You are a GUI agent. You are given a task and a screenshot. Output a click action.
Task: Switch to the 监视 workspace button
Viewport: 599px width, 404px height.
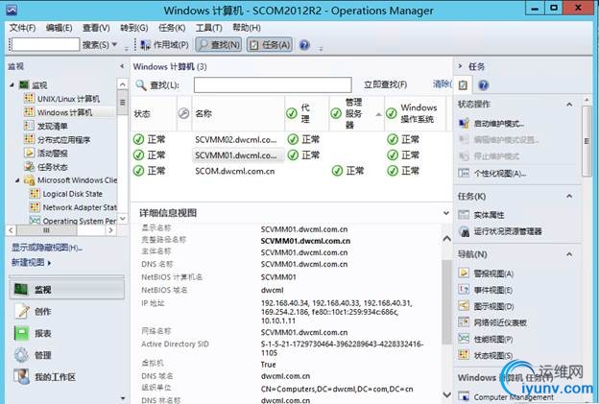[x=67, y=290]
